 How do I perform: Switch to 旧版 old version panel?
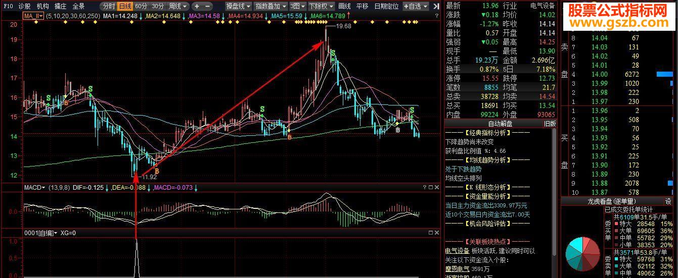click(x=550, y=123)
